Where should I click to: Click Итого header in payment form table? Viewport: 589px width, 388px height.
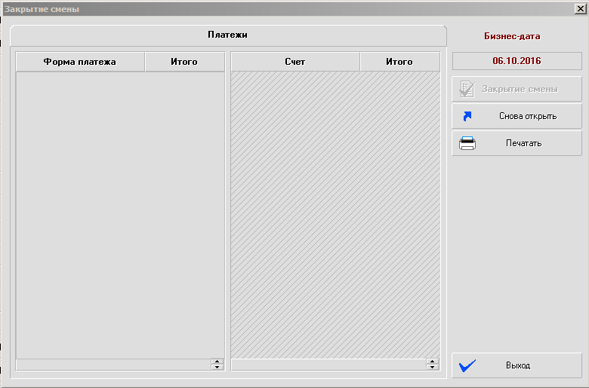click(x=184, y=62)
